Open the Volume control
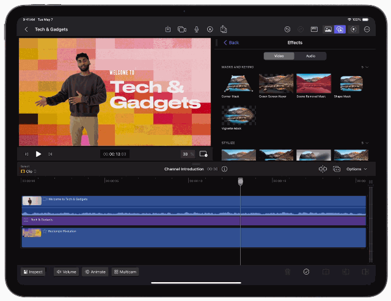Viewport: 391px width, 301px height. click(x=67, y=272)
